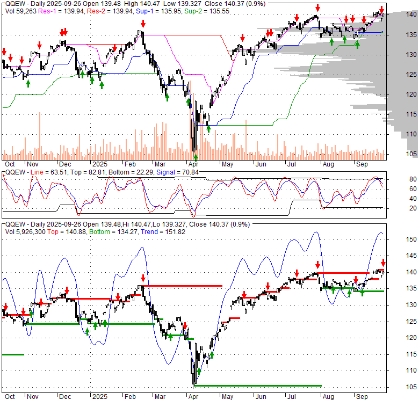Click the 140 price axis label of top chart
Viewport: 419px width, 400px height.
411,14
